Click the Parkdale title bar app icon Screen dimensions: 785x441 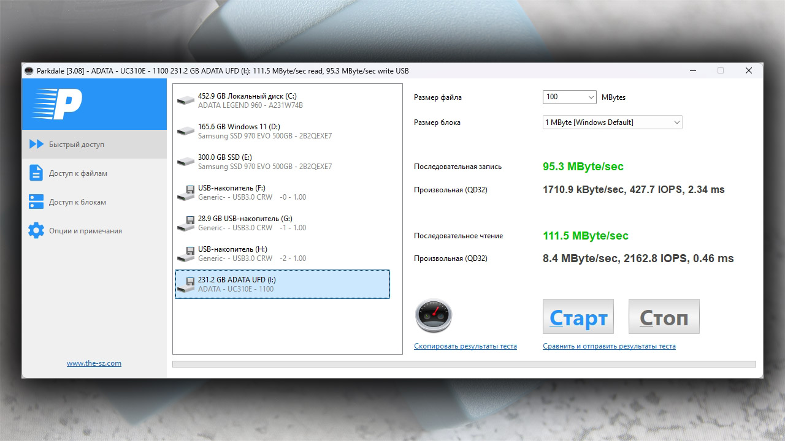pyautogui.click(x=29, y=71)
